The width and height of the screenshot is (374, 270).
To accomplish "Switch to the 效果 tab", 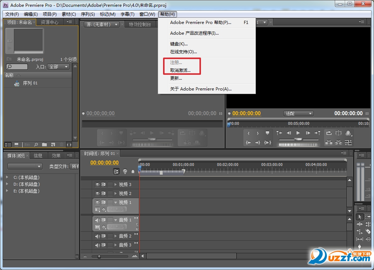I will [56, 156].
